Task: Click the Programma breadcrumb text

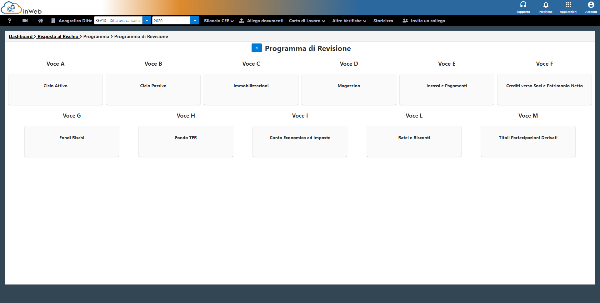Action: pyautogui.click(x=96, y=37)
